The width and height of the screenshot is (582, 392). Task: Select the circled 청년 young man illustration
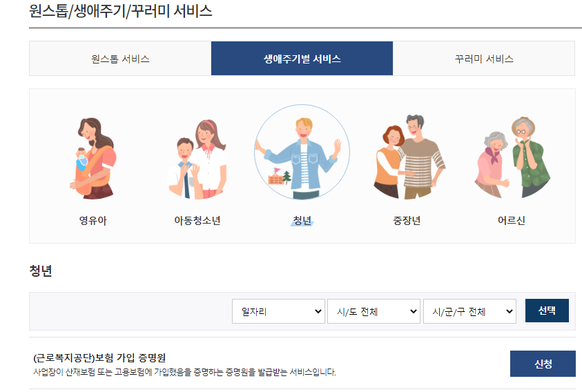click(302, 153)
